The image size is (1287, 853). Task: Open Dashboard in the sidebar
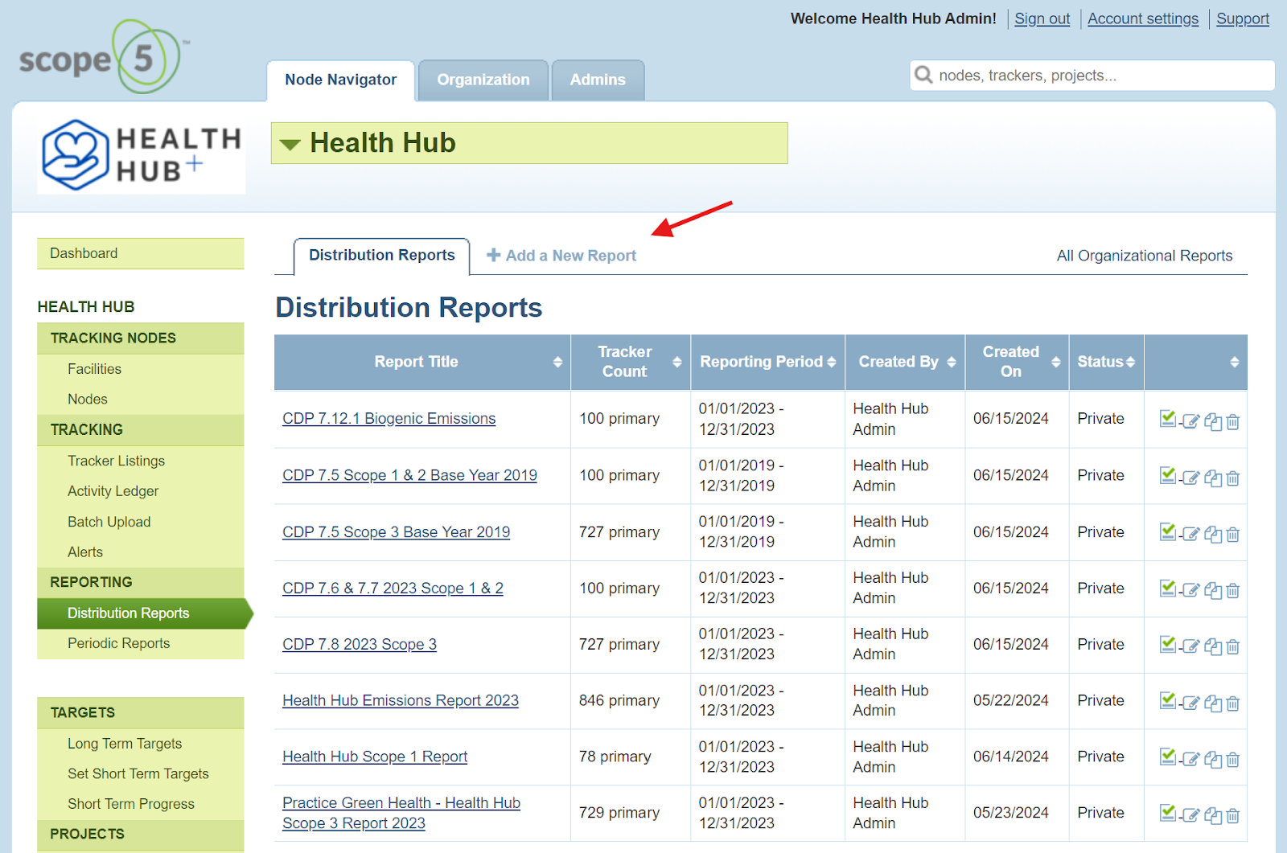(141, 253)
